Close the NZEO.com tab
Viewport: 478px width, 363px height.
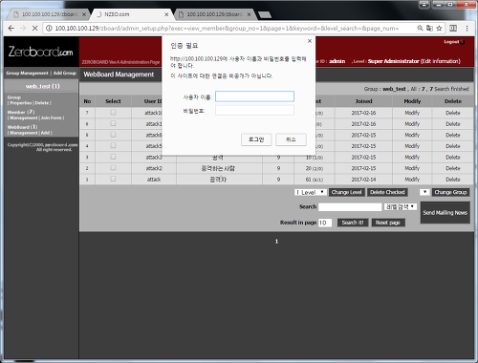pyautogui.click(x=166, y=14)
